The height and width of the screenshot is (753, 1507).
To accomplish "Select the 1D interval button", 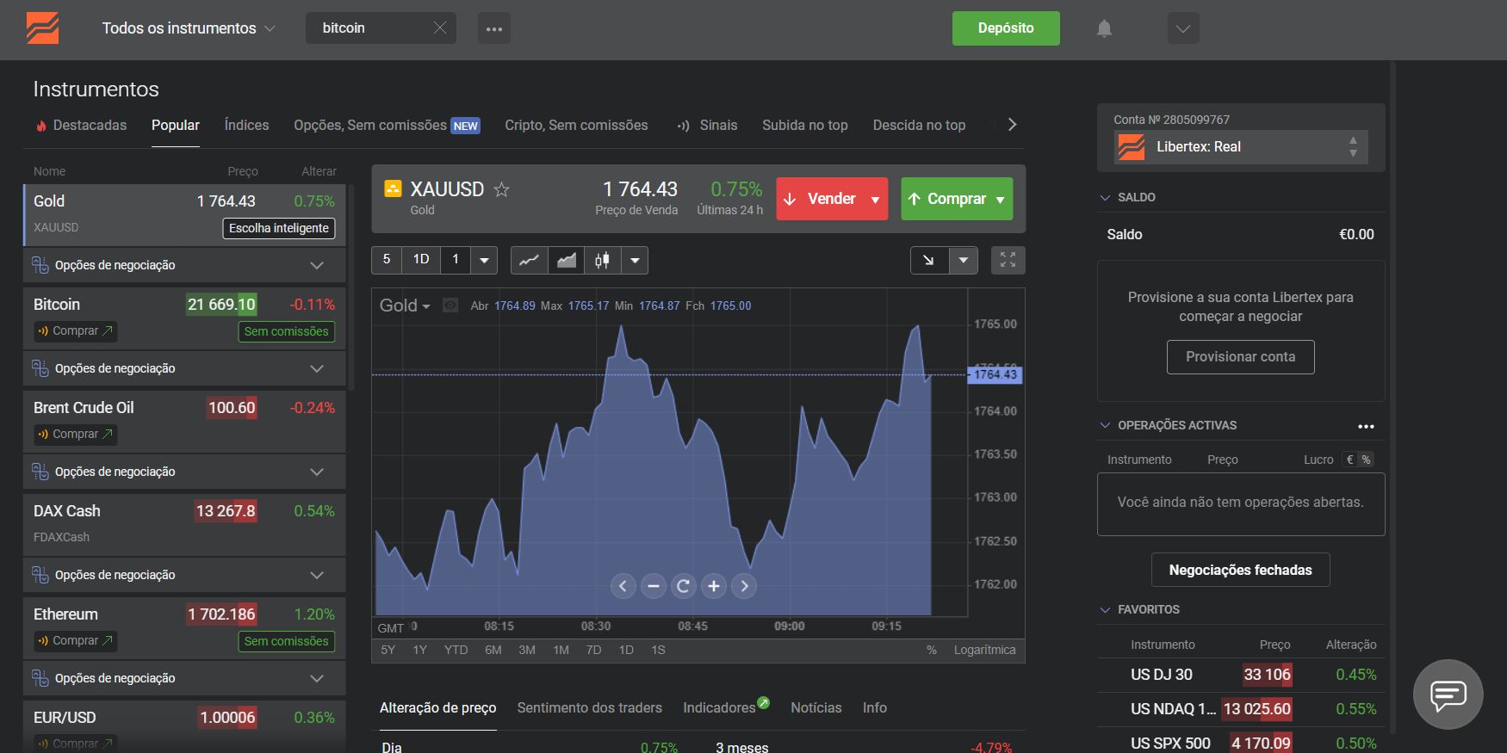I will 421,260.
